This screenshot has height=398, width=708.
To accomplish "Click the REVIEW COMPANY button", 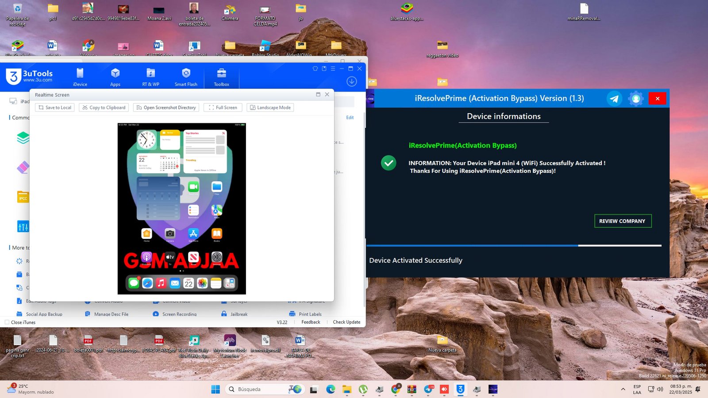I will 623,221.
